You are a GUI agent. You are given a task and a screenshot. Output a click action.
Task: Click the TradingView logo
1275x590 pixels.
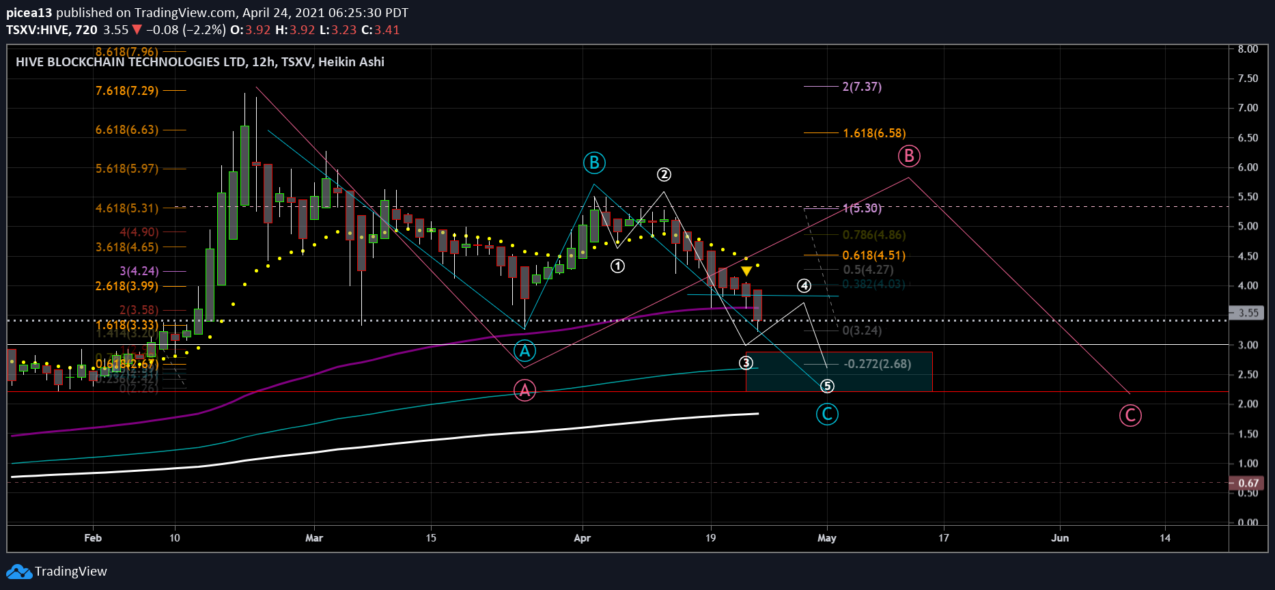57,572
